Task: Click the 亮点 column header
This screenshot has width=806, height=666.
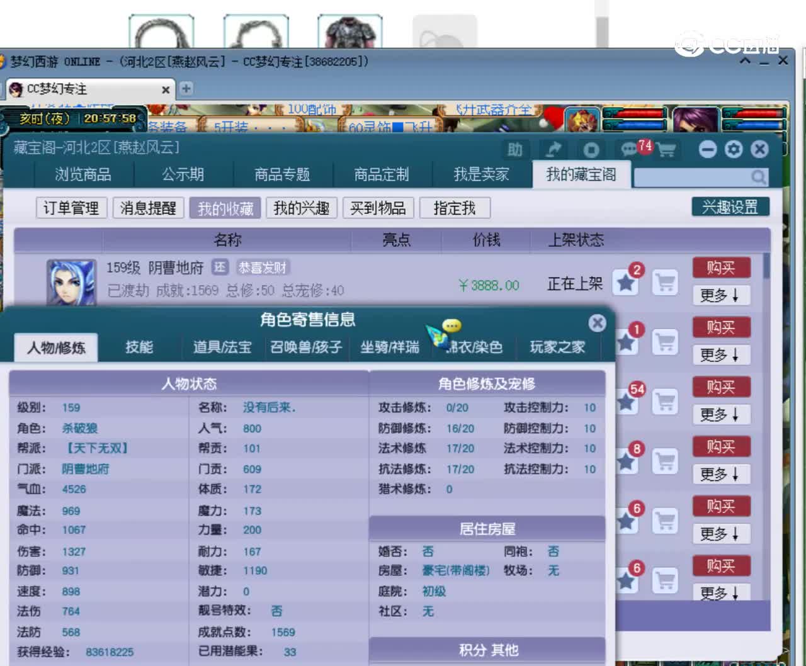Action: tap(397, 240)
